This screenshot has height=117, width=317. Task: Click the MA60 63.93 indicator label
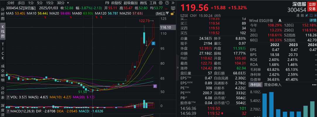tap(83, 13)
